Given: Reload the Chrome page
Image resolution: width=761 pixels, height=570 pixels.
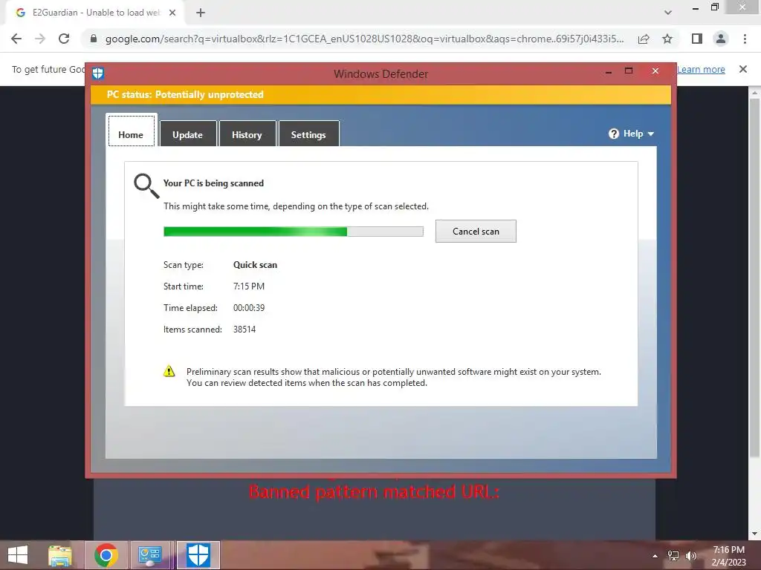Looking at the screenshot, I should coord(64,39).
